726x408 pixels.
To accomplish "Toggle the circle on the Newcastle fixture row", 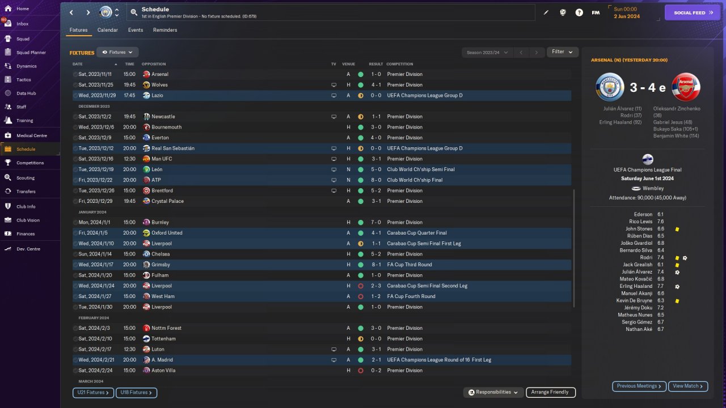I will point(75,117).
